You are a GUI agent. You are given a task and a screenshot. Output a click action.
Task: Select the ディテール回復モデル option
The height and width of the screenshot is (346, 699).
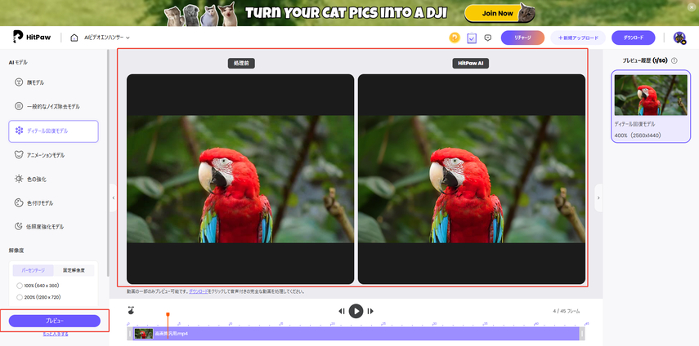[53, 131]
